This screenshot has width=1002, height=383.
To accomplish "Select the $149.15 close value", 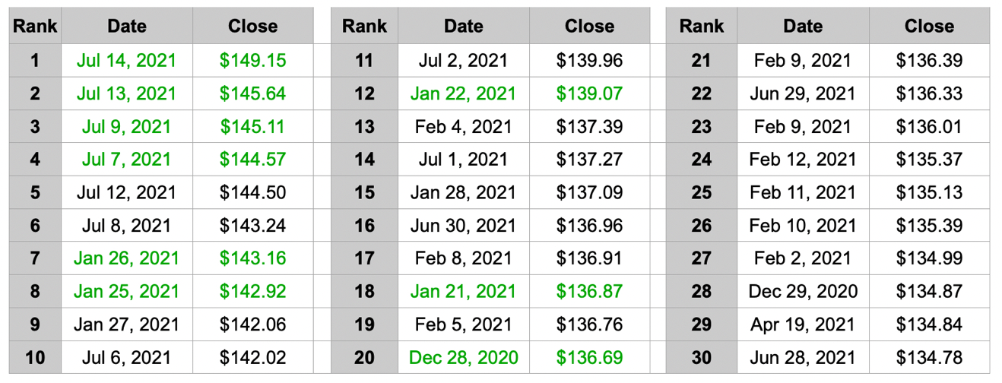I will 252,60.
